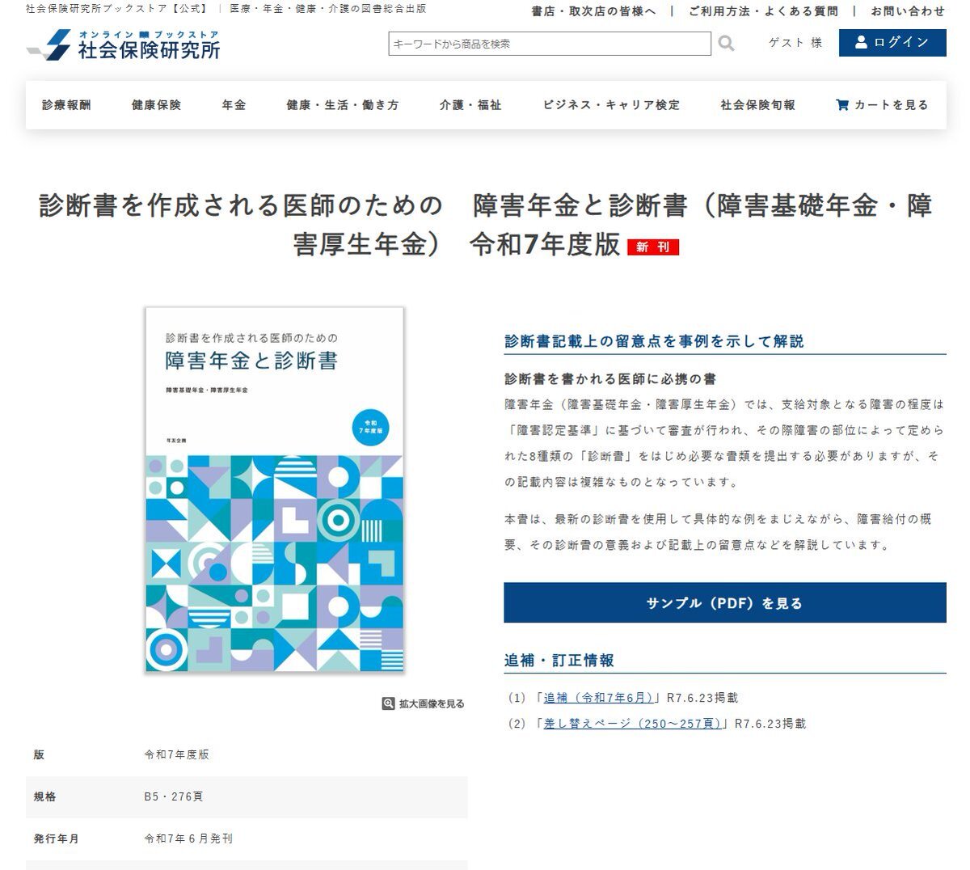This screenshot has width=970, height=870.
Task: Open the 介護・福祉 menu
Action: 470,105
